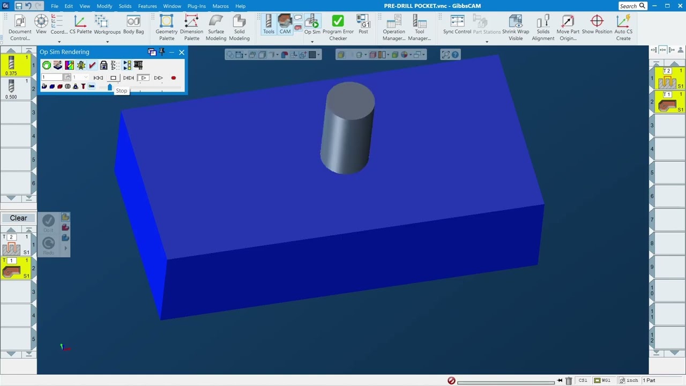The image size is (686, 386).
Task: Play the simulation
Action: pyautogui.click(x=143, y=78)
